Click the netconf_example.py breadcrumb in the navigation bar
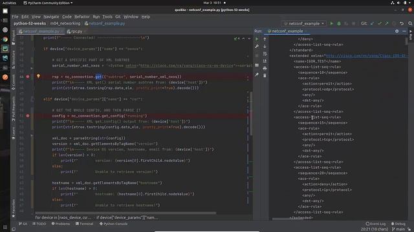This screenshot has width=414, height=232. (x=105, y=23)
